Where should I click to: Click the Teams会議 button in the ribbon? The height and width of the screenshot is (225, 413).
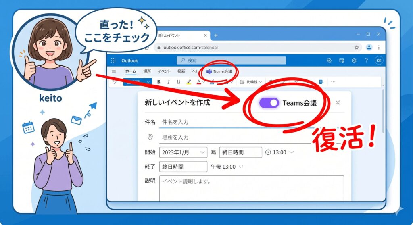click(219, 71)
